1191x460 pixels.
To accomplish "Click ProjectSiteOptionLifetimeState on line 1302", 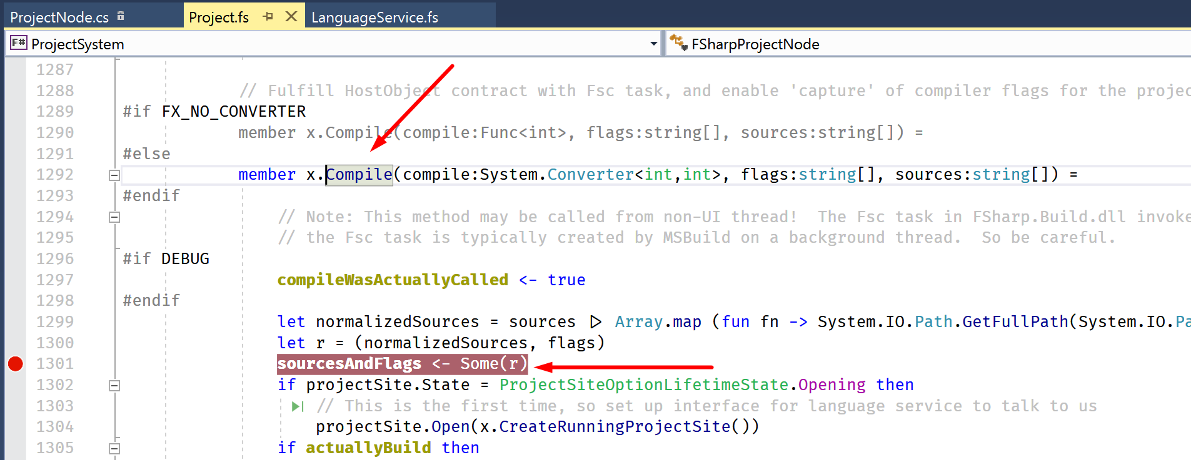I will coord(643,384).
